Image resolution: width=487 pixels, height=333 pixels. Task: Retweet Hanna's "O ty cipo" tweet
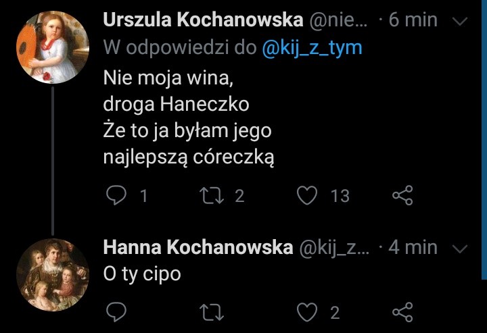point(212,312)
